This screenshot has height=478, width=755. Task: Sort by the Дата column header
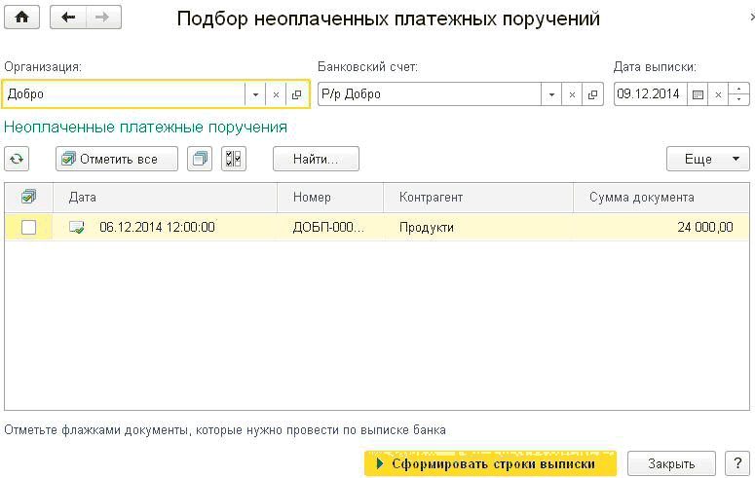click(x=166, y=198)
